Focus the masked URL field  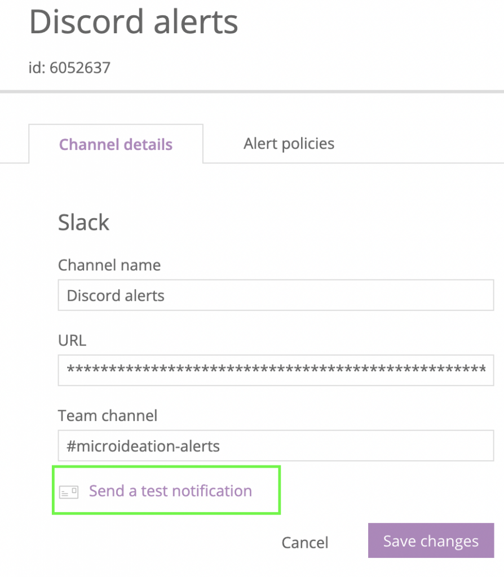[x=276, y=370]
